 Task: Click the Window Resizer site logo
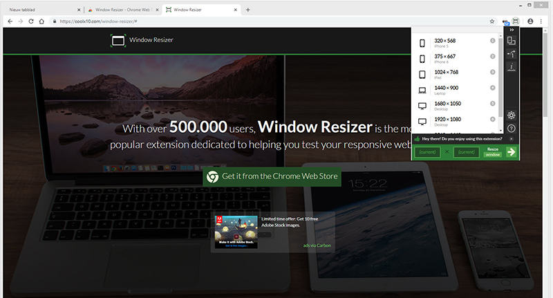142,40
